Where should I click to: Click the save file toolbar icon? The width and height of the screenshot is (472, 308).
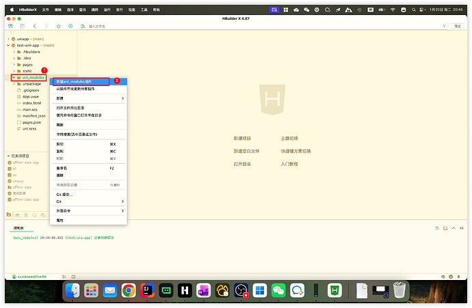[x=23, y=25]
